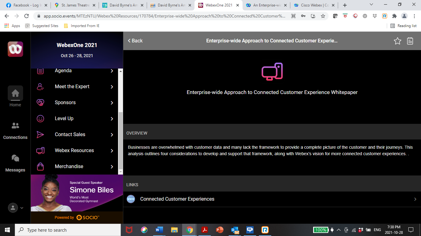Screen dimensions: 421x236
Task: Click the Level Up smiley icon
Action: pos(40,119)
